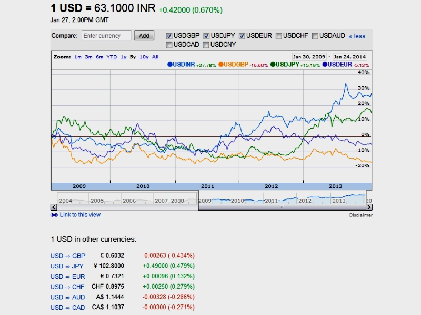
Task: Open the USD = JPY conversion link
Action: tap(67, 266)
